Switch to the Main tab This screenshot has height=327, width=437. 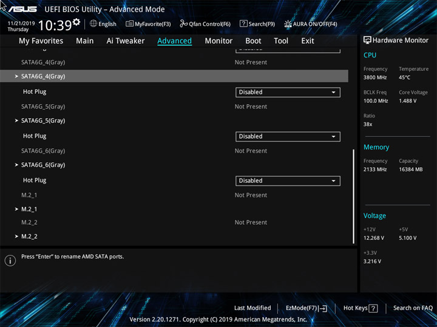[x=85, y=41]
